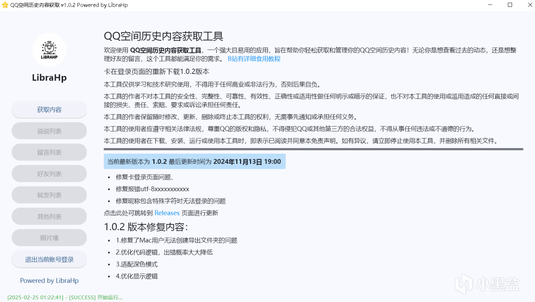This screenshot has width=535, height=302.
Task: View the 照片墙 photo wall
Action: click(49, 238)
